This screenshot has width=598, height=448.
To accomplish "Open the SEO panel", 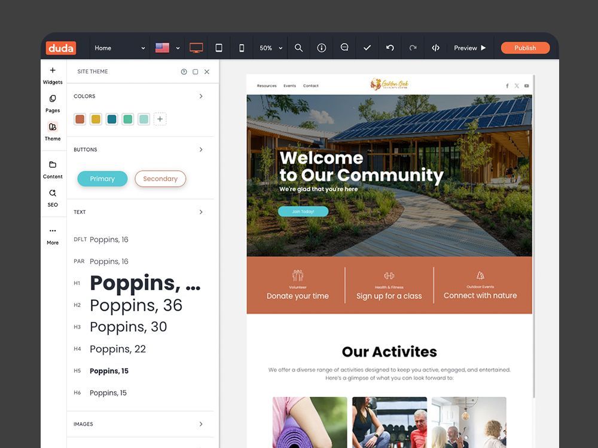I will (x=53, y=198).
